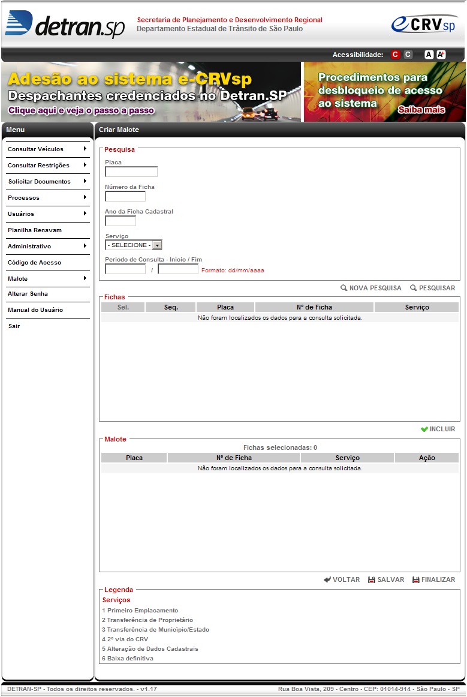Click the Serviço column header in Fichas
The image size is (467, 697).
click(x=417, y=307)
